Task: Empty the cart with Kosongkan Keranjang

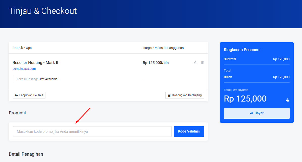Action: (x=185, y=95)
